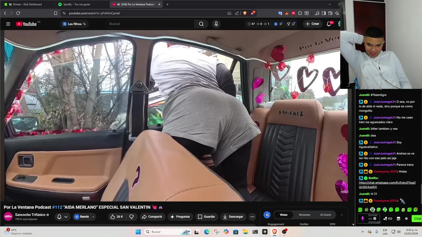Select the Resumen tab in vidIQ panel

pyautogui.click(x=304, y=215)
